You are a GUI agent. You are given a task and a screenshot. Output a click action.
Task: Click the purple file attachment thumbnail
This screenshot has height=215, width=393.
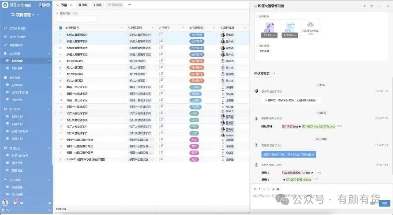click(269, 28)
